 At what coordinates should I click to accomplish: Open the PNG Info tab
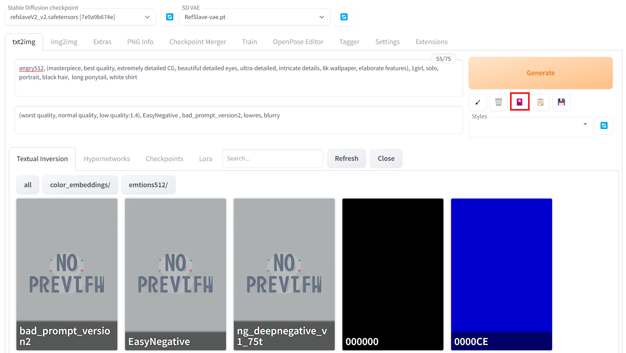(x=140, y=42)
